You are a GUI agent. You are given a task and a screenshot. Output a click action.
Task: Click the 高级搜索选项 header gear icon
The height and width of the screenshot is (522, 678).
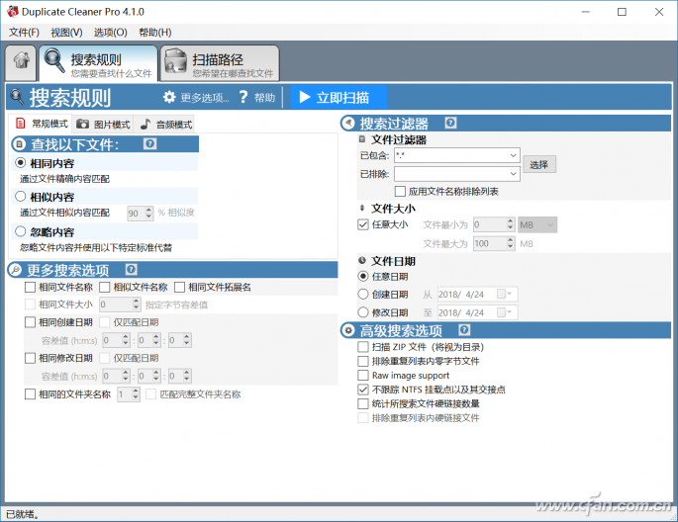[348, 331]
